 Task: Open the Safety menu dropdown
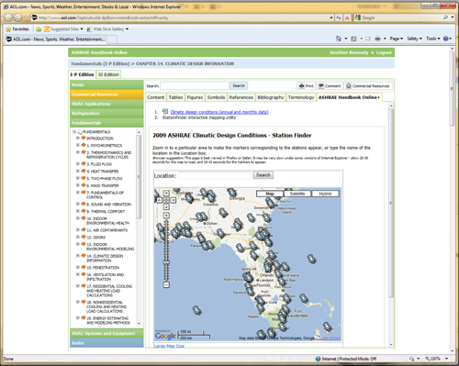[x=414, y=39]
